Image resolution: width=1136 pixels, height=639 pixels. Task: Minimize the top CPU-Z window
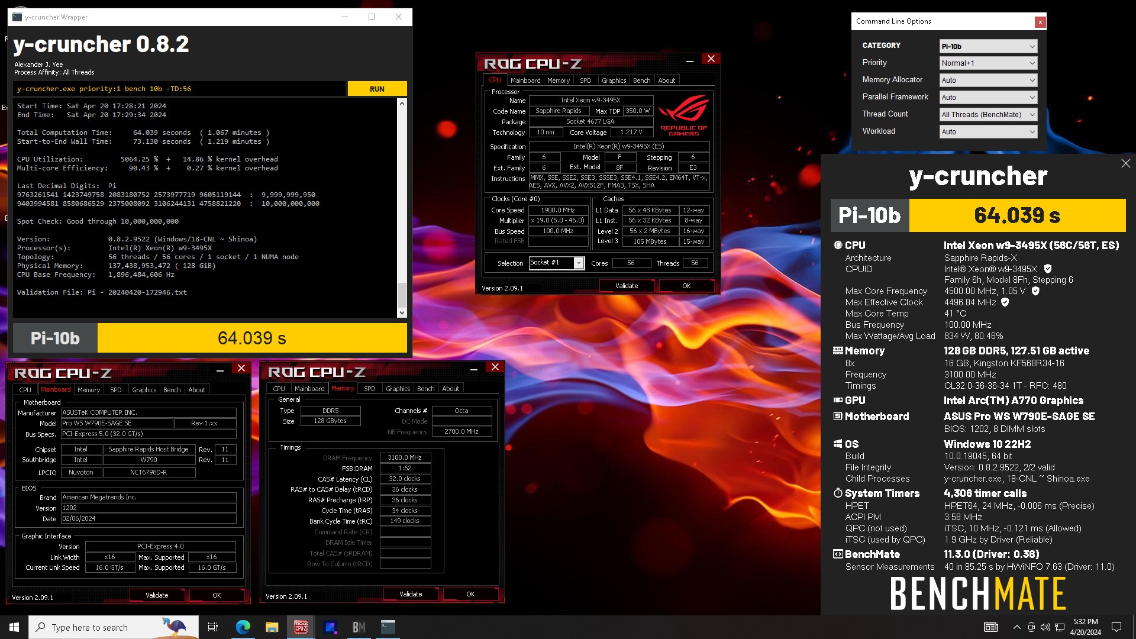(x=689, y=61)
